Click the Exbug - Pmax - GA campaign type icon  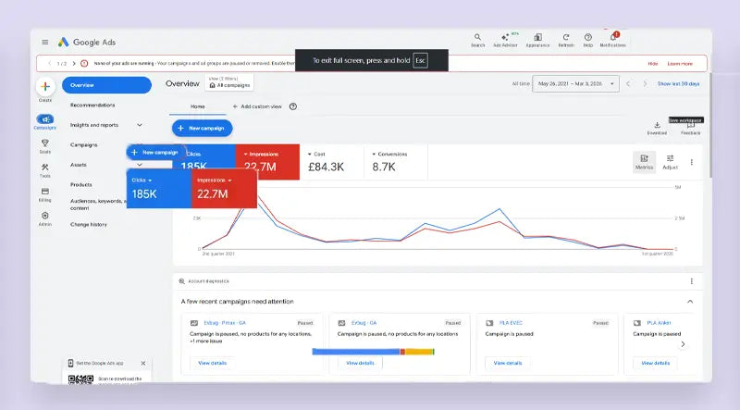194,323
